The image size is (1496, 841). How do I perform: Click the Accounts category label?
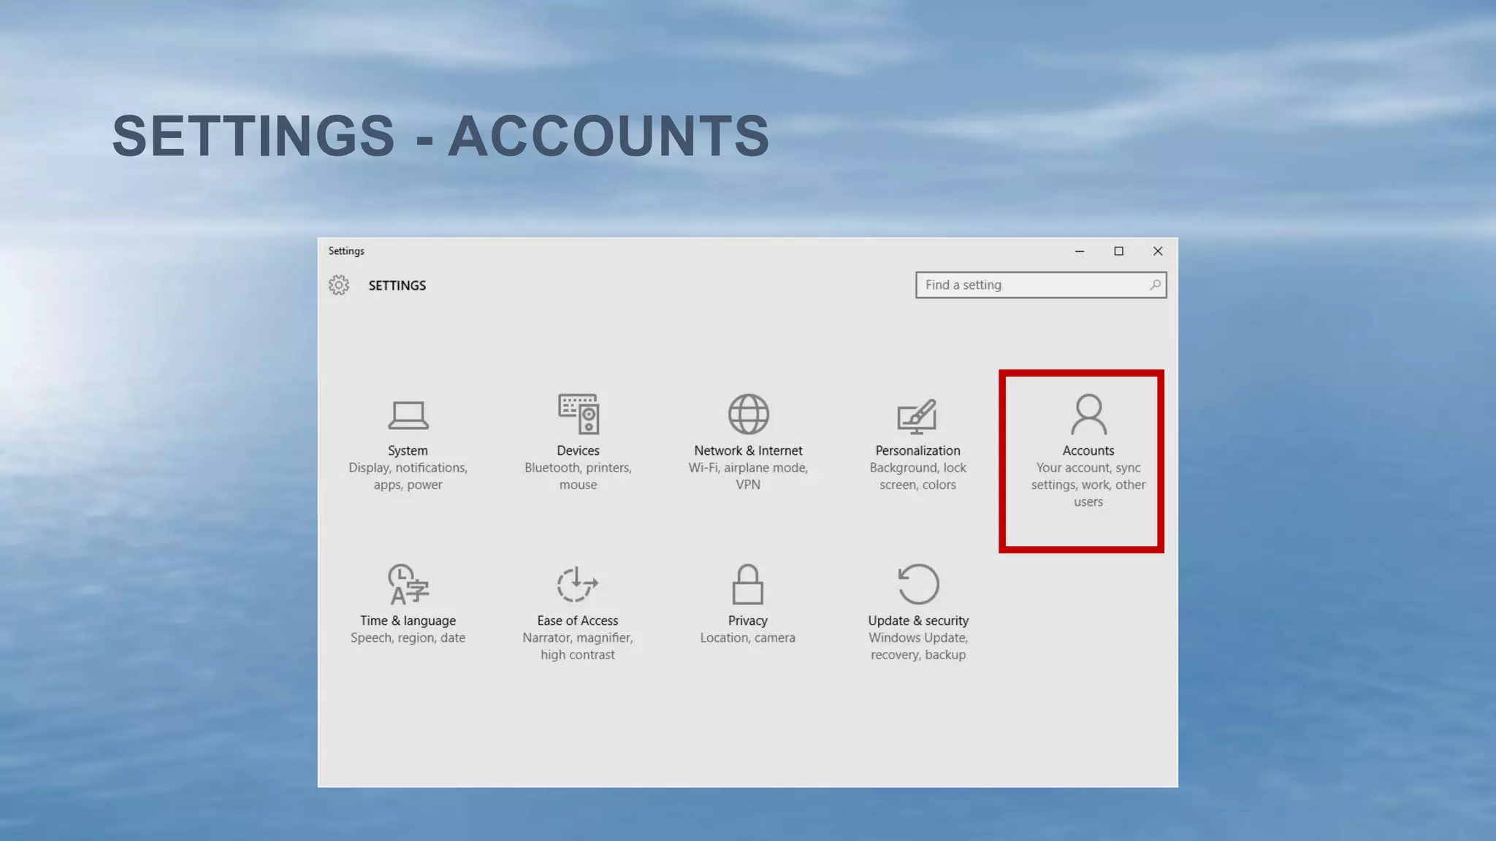[1088, 450]
